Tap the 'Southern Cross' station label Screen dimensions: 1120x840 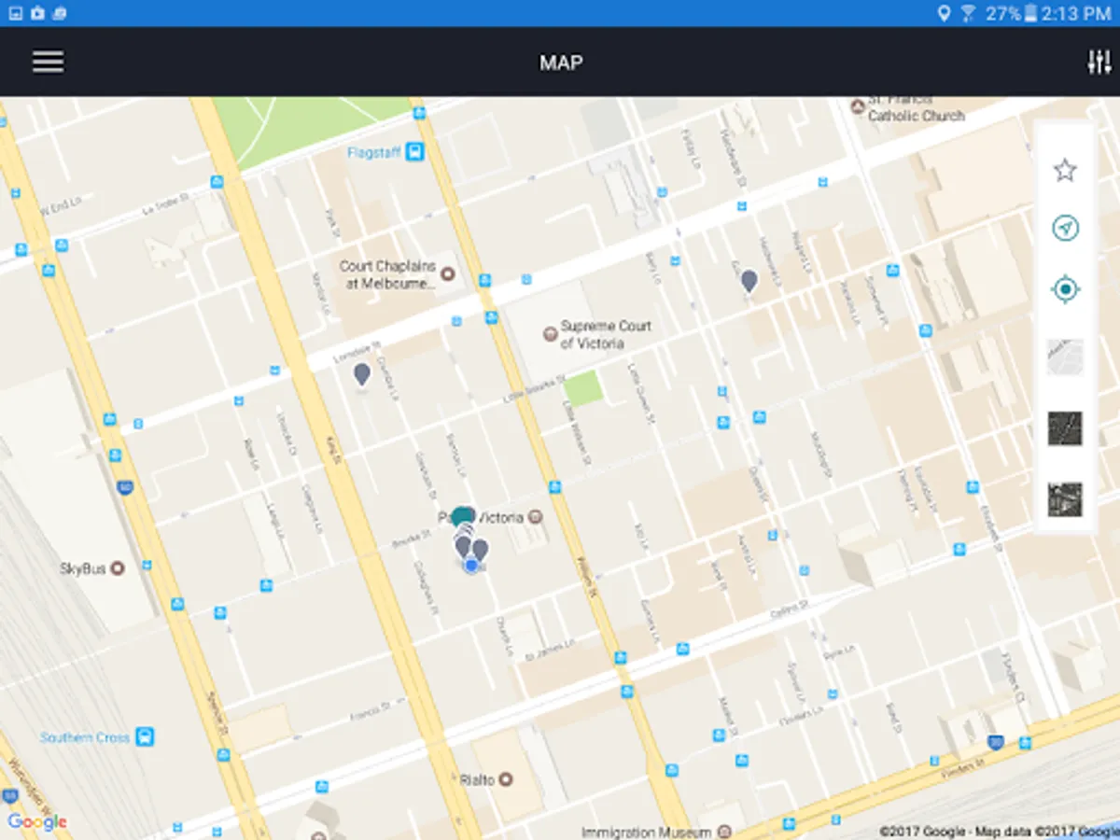[85, 737]
